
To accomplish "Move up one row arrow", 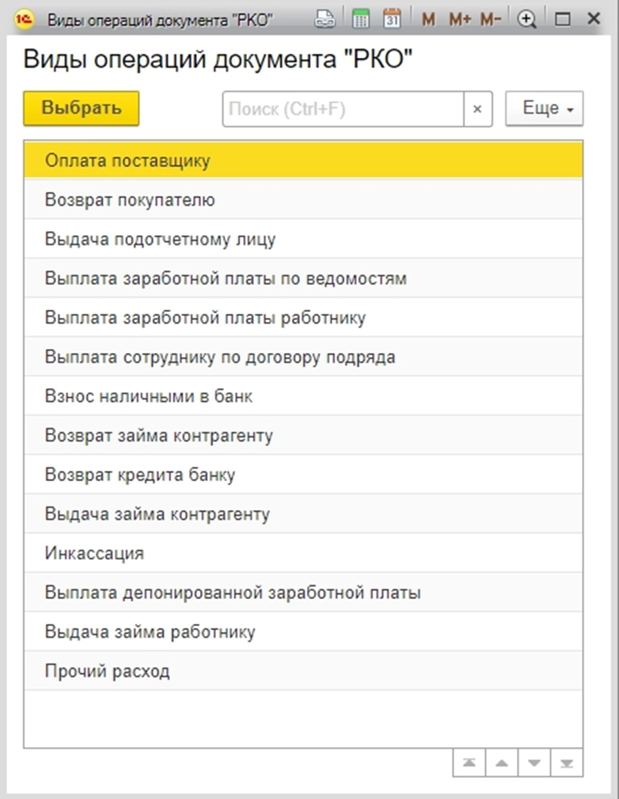I will (502, 763).
